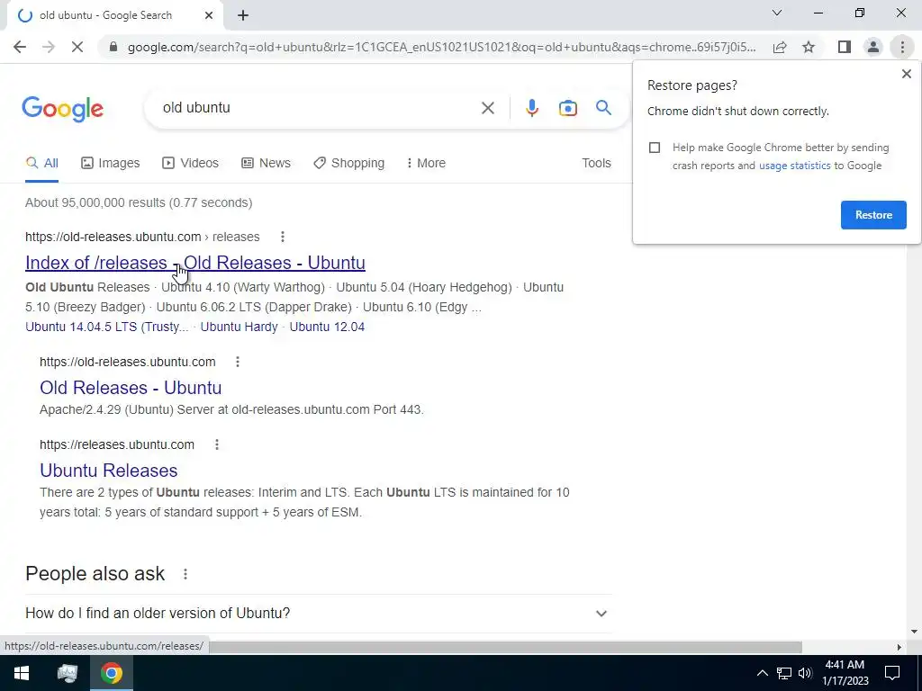Open the 'usage statistics' link
The width and height of the screenshot is (922, 691).
coord(794,166)
